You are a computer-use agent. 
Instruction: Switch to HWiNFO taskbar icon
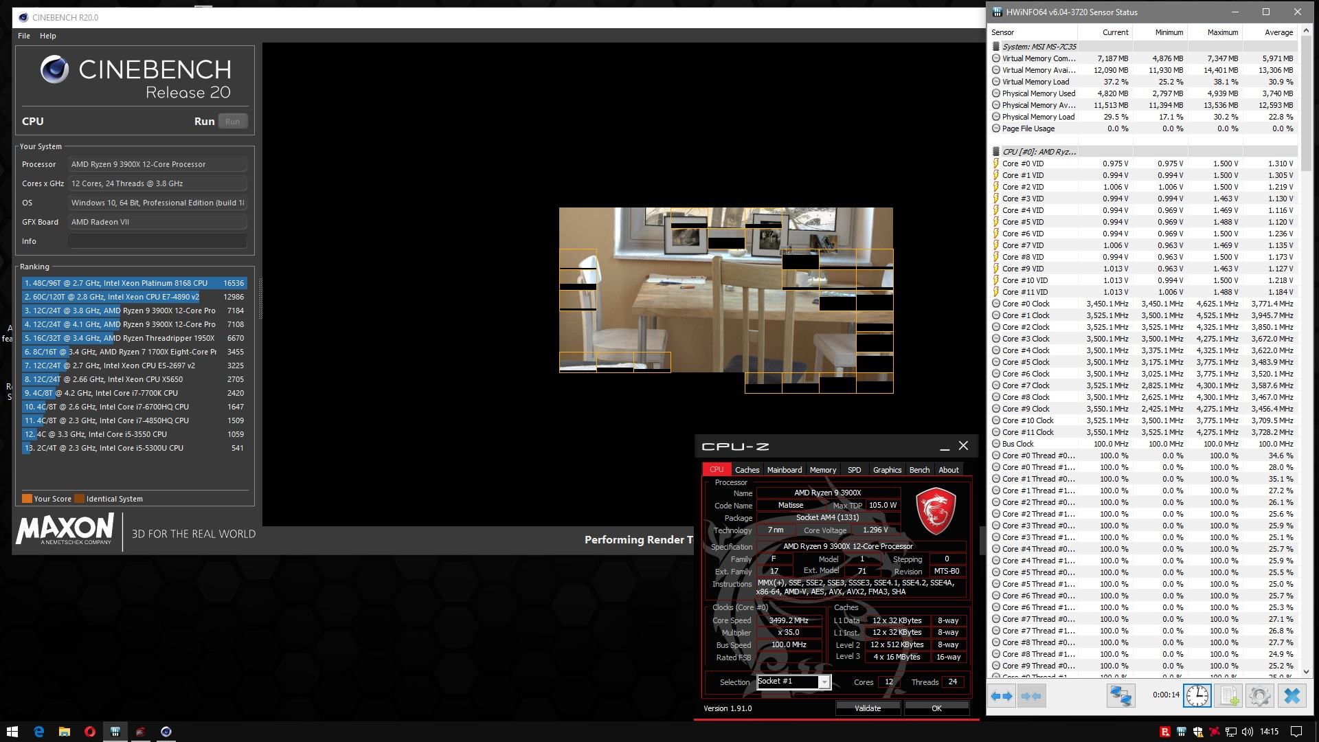[115, 731]
